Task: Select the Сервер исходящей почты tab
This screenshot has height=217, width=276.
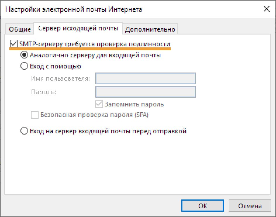Action: point(78,28)
